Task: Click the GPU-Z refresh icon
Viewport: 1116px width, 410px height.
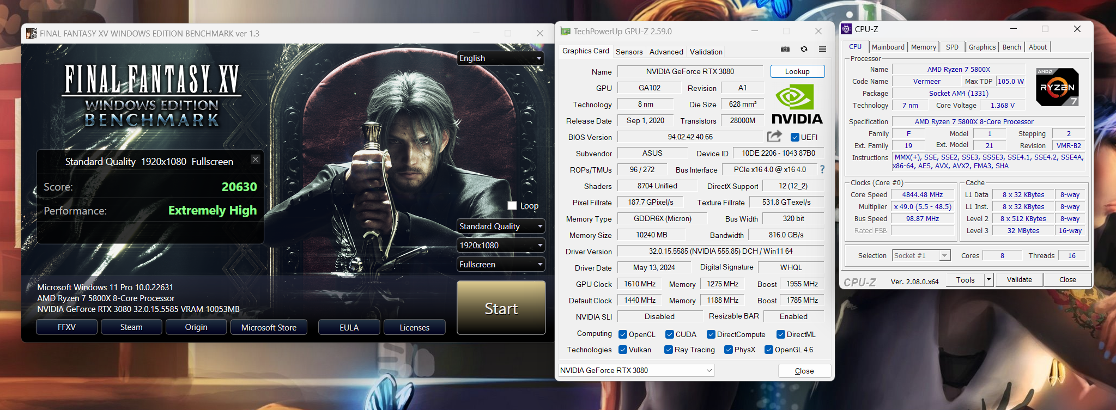Action: [x=804, y=49]
